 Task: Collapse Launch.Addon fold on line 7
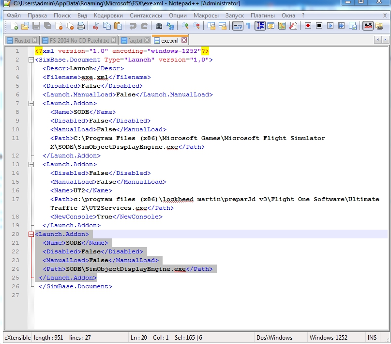point(31,103)
